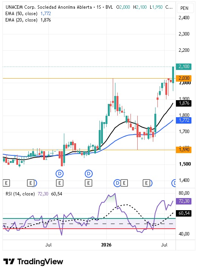Click the 2026 label on time axis
The height and width of the screenshot is (268, 199).
(x=106, y=245)
